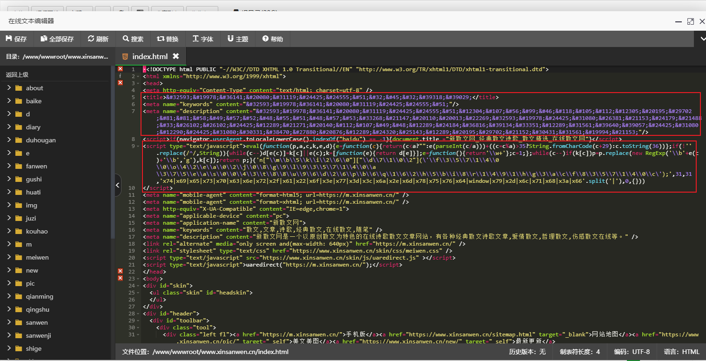The image size is (706, 361).
Task: Open the 替换 replace tool
Action: click(x=167, y=39)
